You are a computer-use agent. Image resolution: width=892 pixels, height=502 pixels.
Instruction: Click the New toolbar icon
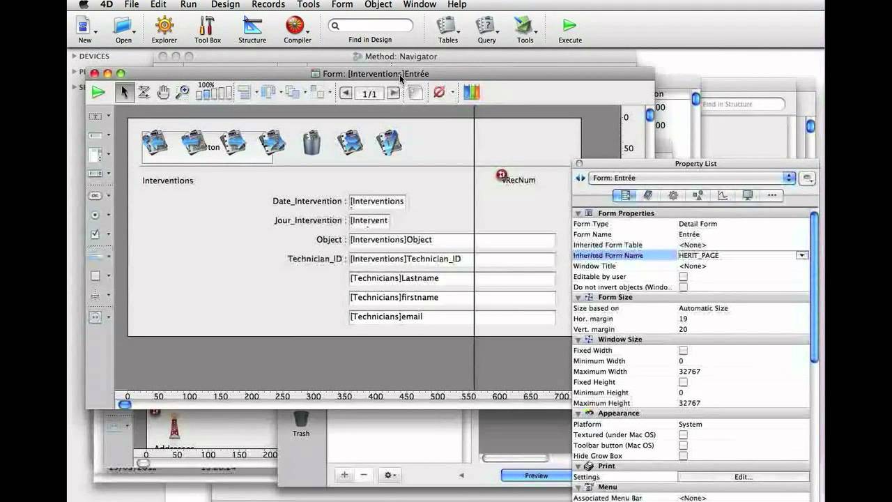[84, 26]
